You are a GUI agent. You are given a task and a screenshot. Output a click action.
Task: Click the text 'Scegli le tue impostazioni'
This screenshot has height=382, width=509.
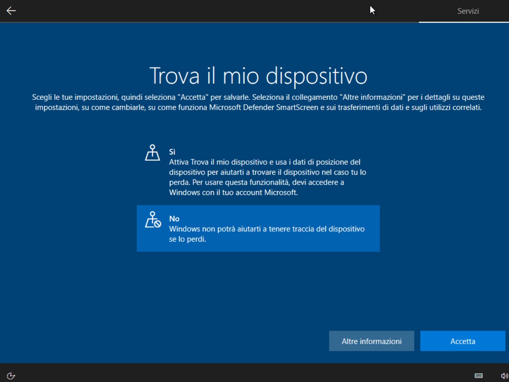point(75,97)
